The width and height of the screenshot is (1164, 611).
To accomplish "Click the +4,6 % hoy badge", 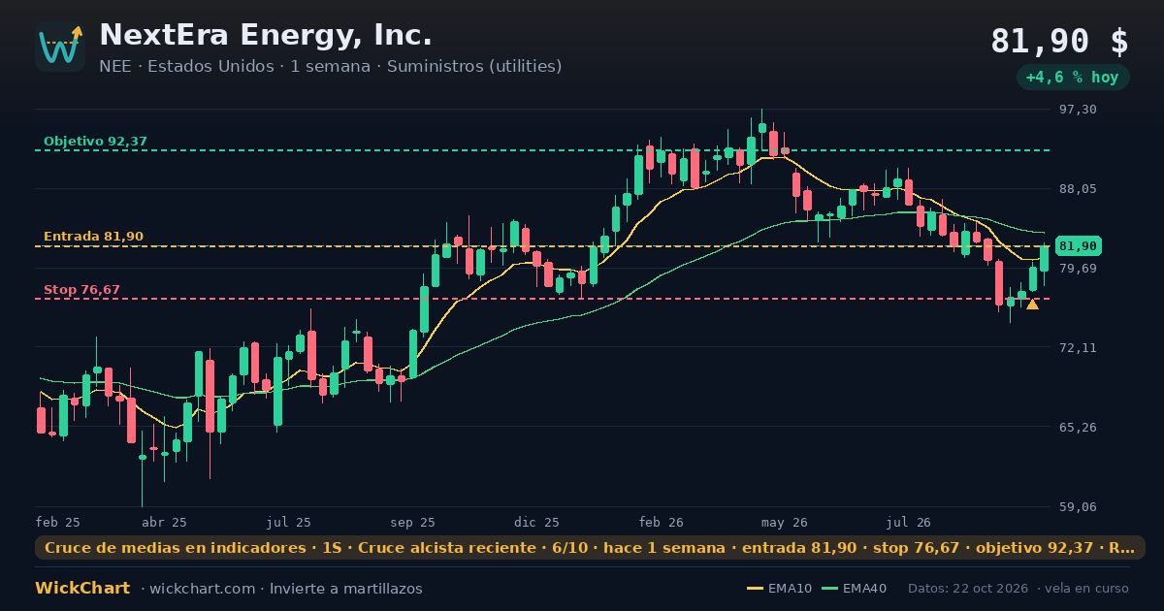I will click(1073, 78).
